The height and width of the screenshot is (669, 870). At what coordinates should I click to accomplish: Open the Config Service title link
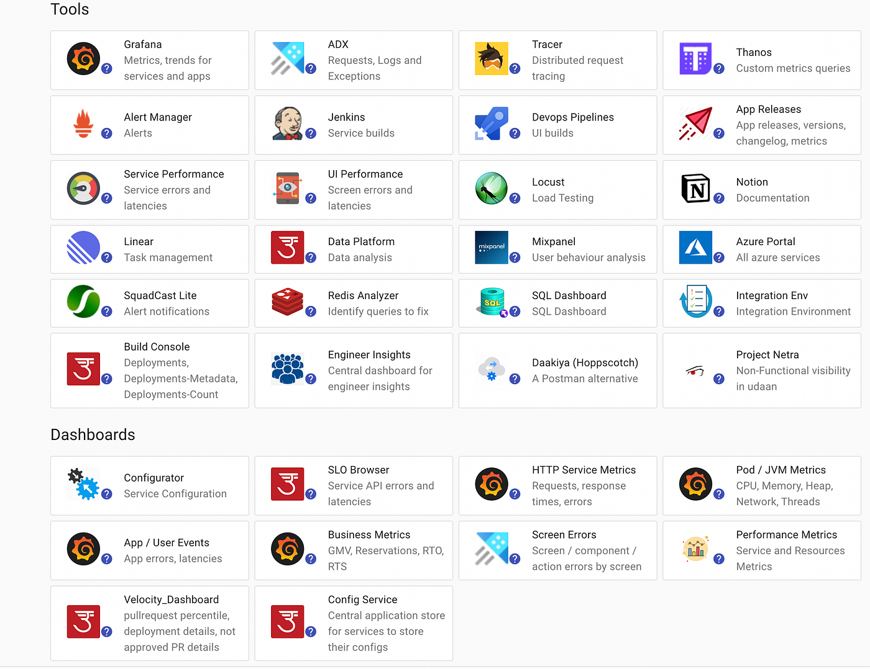363,599
